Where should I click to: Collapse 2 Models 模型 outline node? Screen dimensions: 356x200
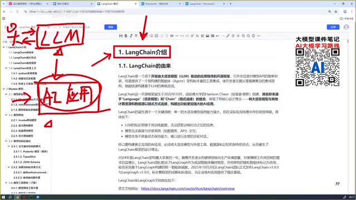4,89
